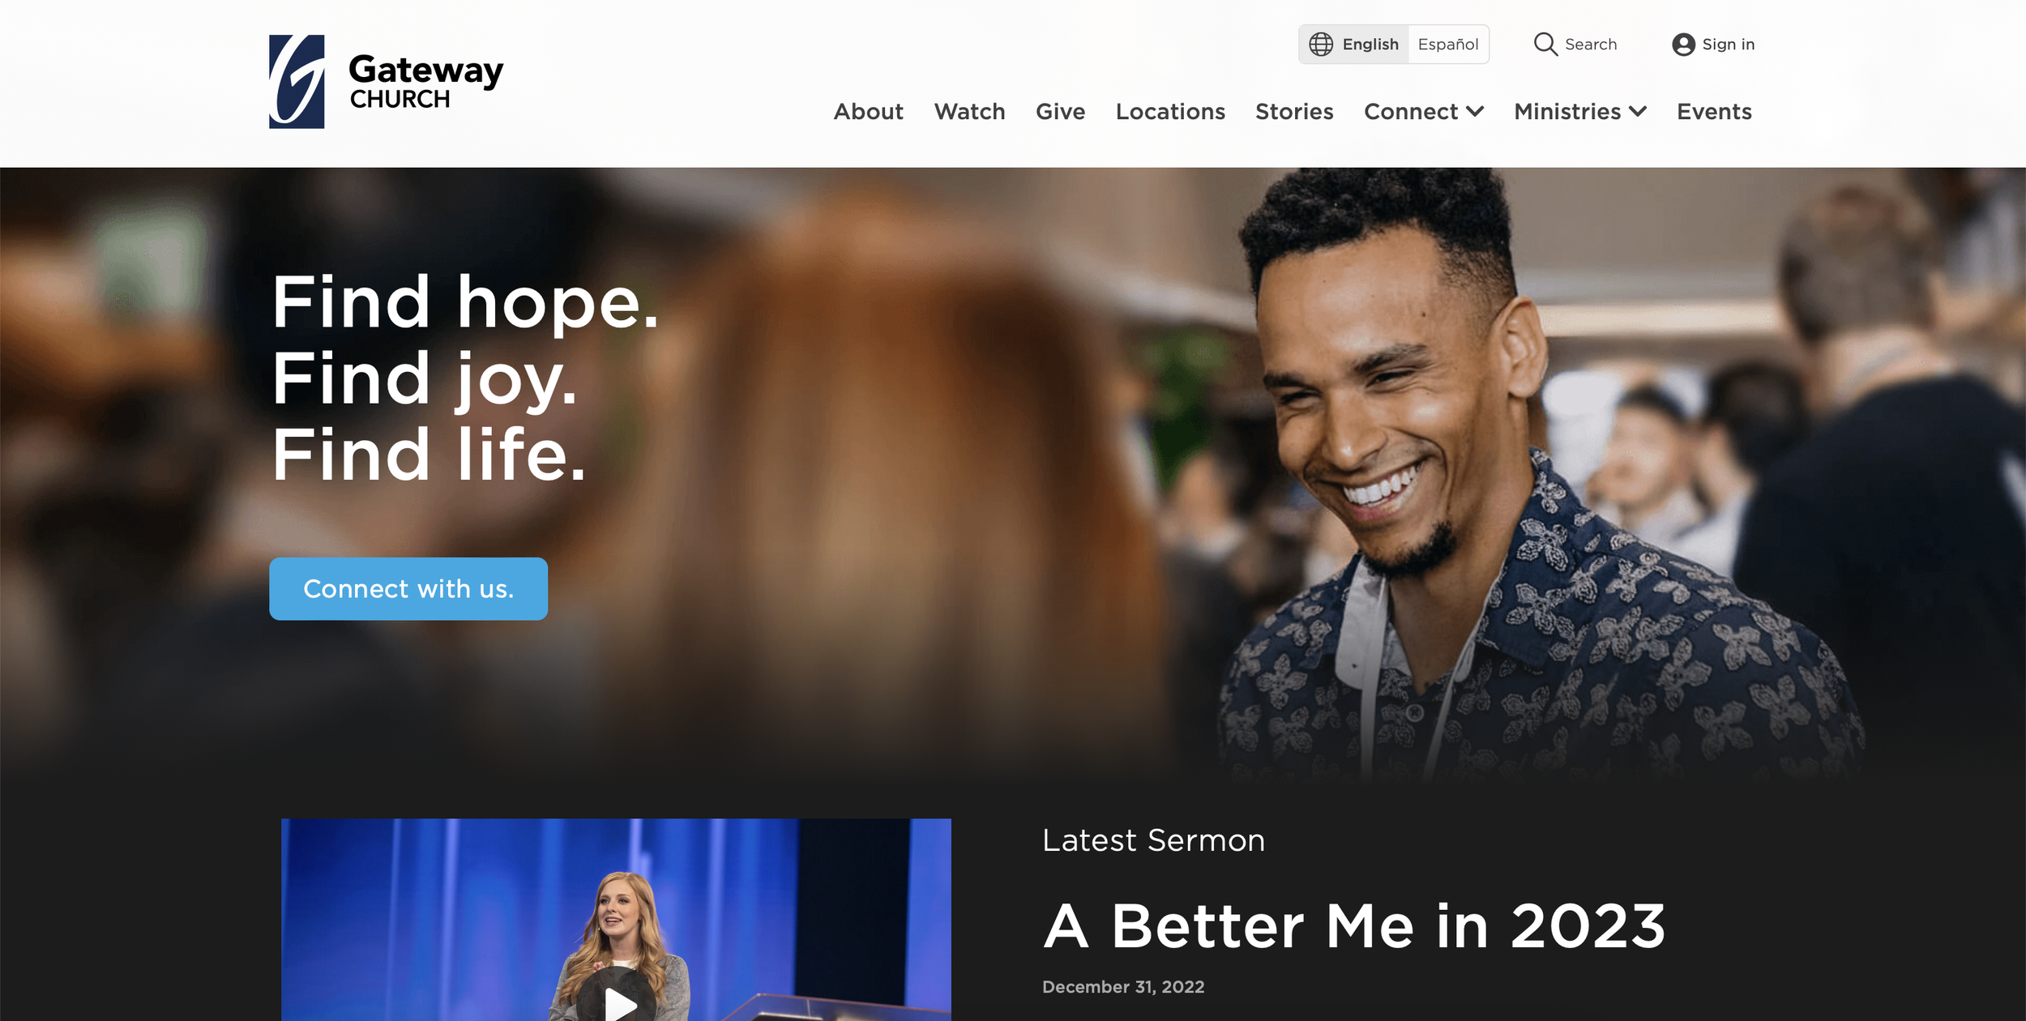Open the 'A Better Me in 2023' sermon title
Viewport: 2026px width, 1021px height.
[x=1354, y=926]
